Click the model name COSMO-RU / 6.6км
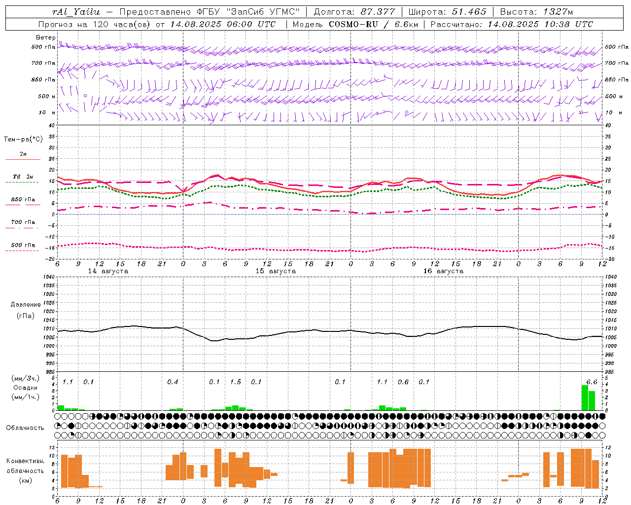Screen dimensions: 631x505 pyautogui.click(x=373, y=24)
